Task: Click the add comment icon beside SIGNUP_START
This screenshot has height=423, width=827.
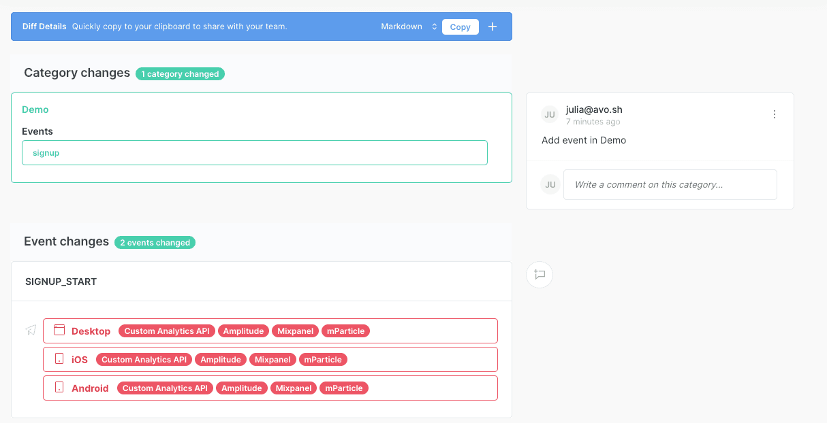Action: pyautogui.click(x=540, y=275)
